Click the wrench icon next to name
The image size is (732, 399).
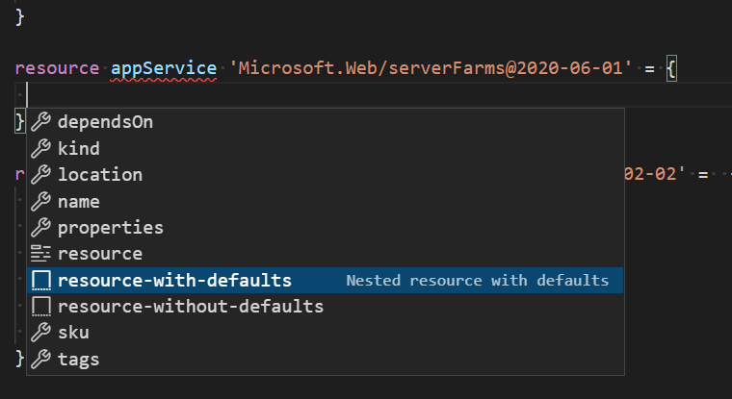point(40,202)
